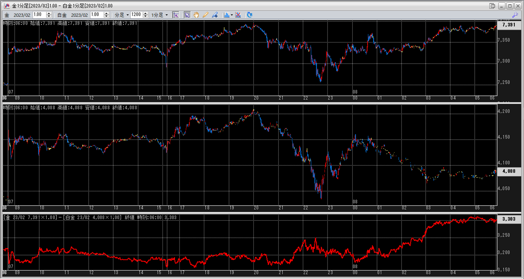
Task: Click the delete indicators icon
Action: click(x=238, y=15)
